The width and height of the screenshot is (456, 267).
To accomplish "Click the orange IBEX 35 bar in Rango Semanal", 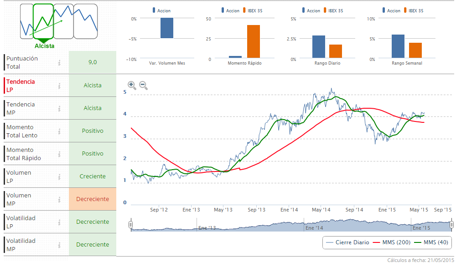I will pos(415,50).
